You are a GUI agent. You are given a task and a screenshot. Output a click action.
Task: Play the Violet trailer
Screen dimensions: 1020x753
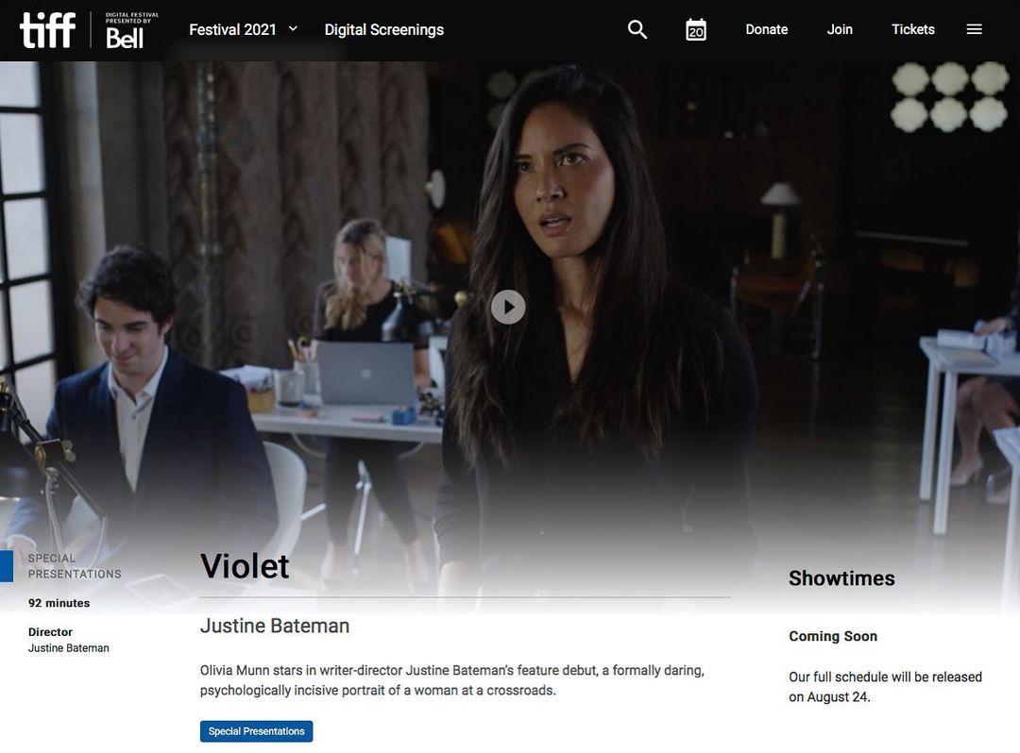(x=508, y=307)
